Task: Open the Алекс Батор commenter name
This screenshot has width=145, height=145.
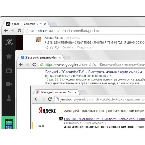Action: pyautogui.click(x=54, y=38)
